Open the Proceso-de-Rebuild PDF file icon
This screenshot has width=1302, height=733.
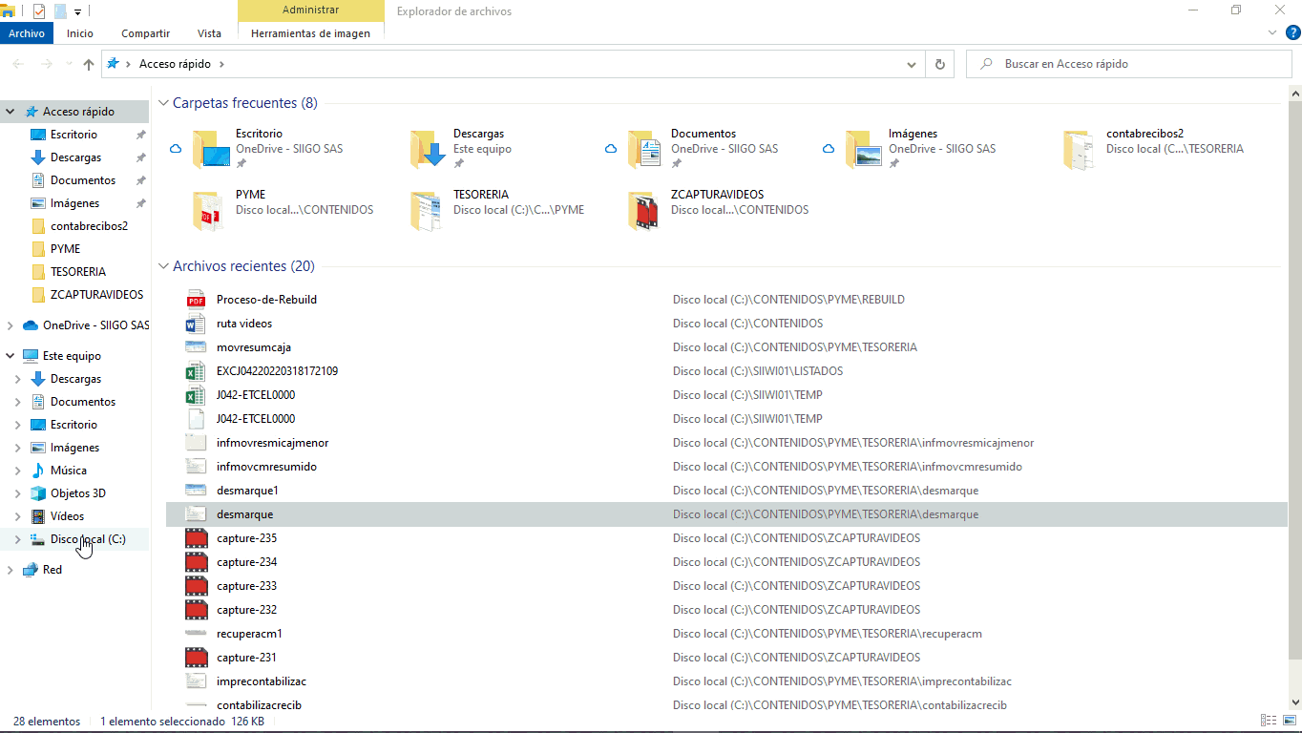(196, 300)
